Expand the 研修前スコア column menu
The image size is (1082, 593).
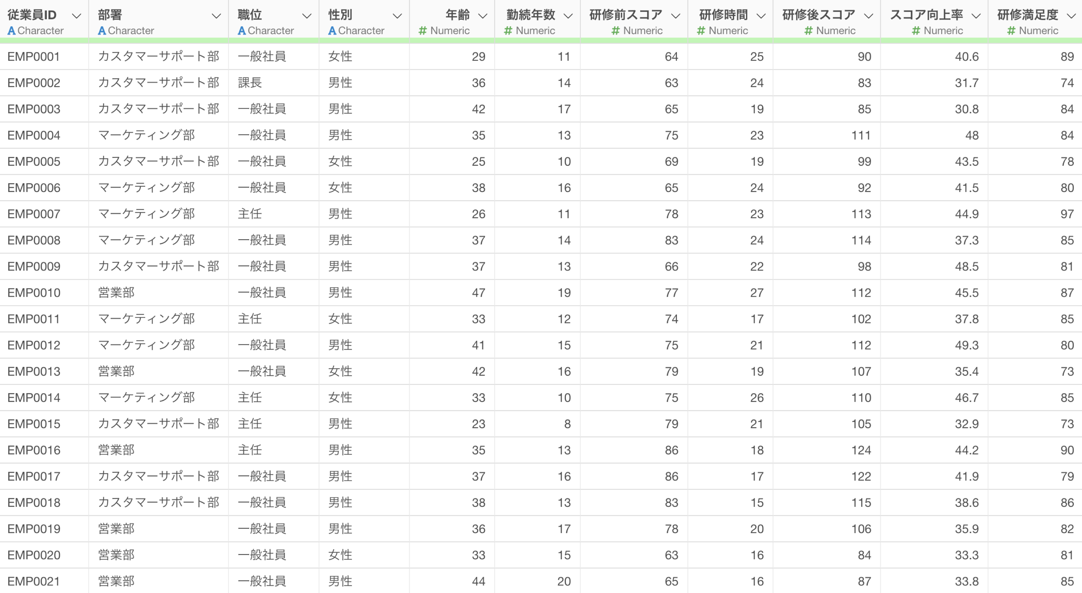[675, 16]
